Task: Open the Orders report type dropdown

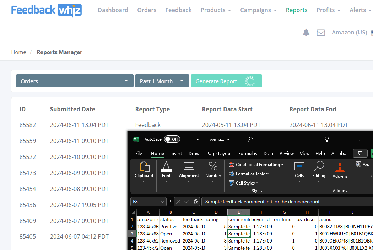Action: coord(75,81)
